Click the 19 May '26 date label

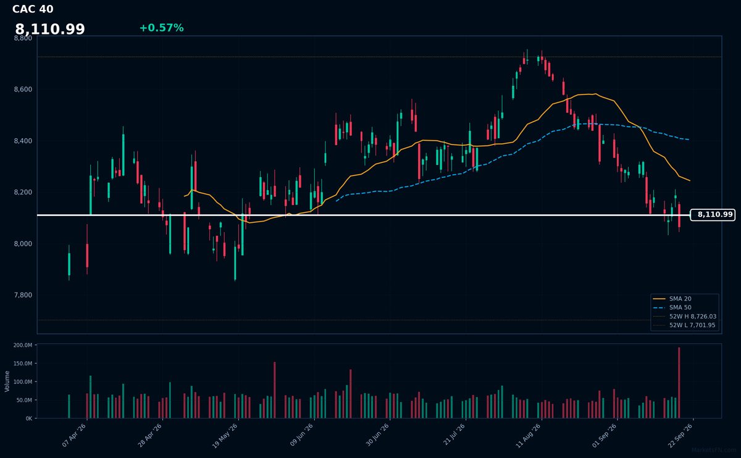click(x=225, y=436)
